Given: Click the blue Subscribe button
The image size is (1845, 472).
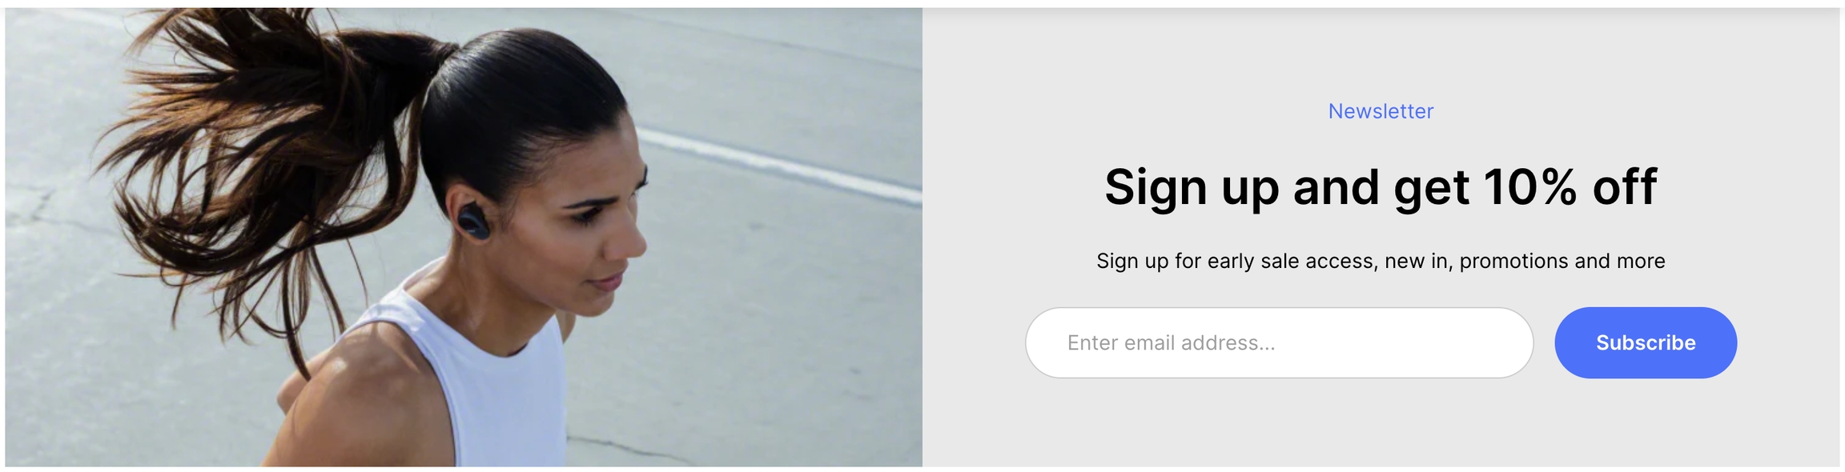Looking at the screenshot, I should tap(1645, 342).
